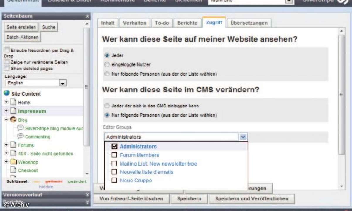
Task: Click the Versionsverlauf panel header
Action: 46,195
